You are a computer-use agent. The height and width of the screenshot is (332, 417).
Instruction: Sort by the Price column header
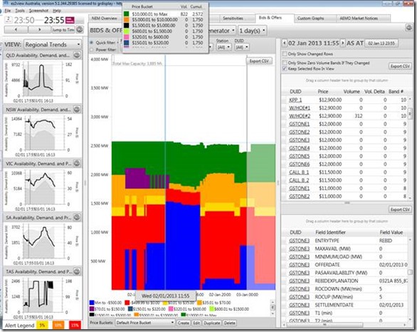point(323,92)
